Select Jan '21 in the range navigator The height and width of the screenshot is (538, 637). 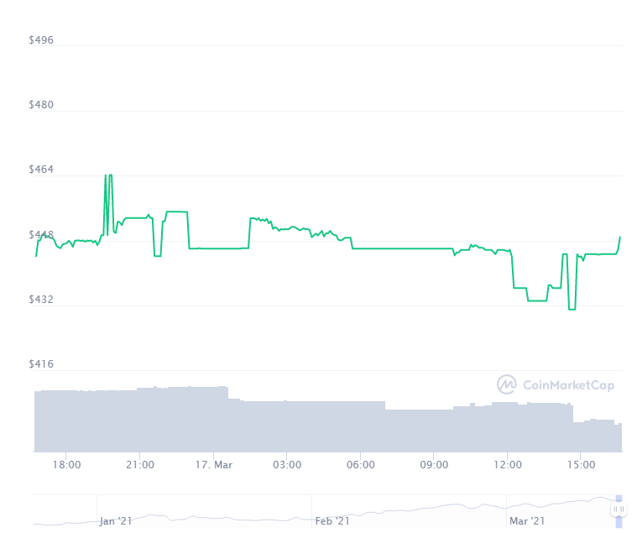tap(116, 521)
